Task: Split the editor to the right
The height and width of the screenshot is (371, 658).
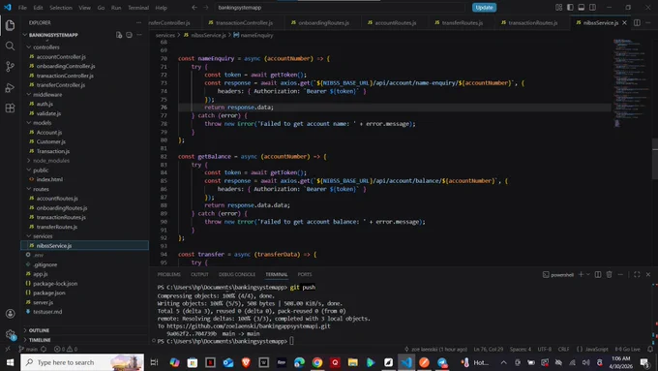Action: pyautogui.click(x=637, y=22)
